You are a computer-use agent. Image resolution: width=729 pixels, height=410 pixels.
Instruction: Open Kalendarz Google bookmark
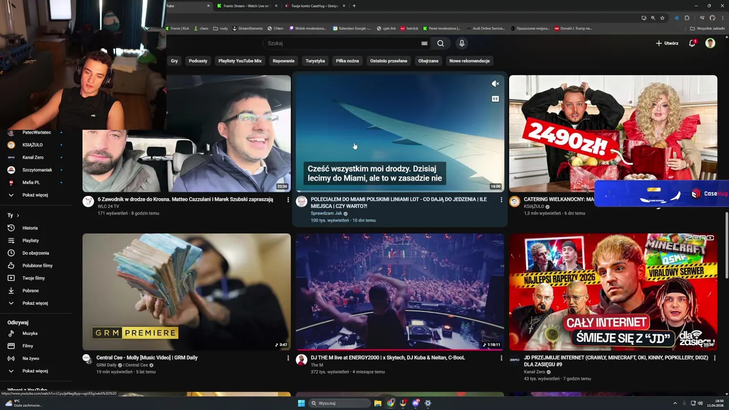point(352,28)
